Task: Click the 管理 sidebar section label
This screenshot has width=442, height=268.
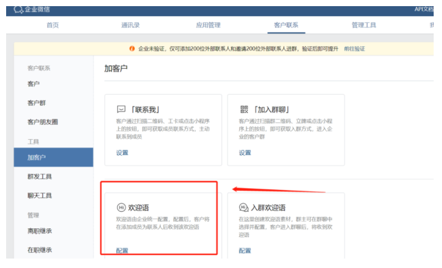Action: pyautogui.click(x=33, y=215)
